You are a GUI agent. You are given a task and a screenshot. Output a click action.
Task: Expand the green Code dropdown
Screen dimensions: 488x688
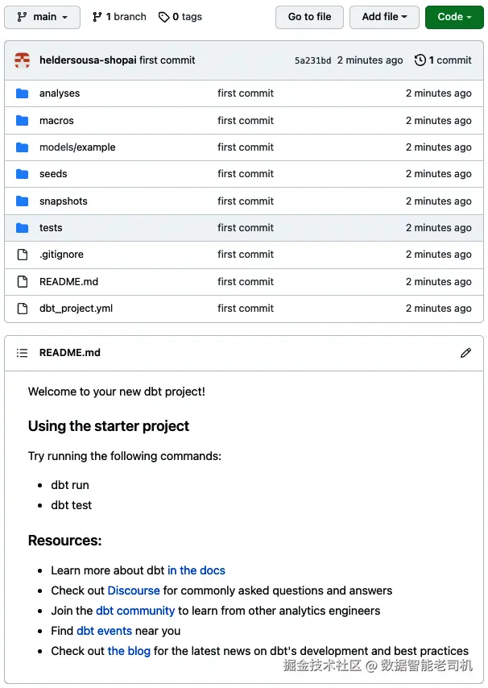[454, 17]
